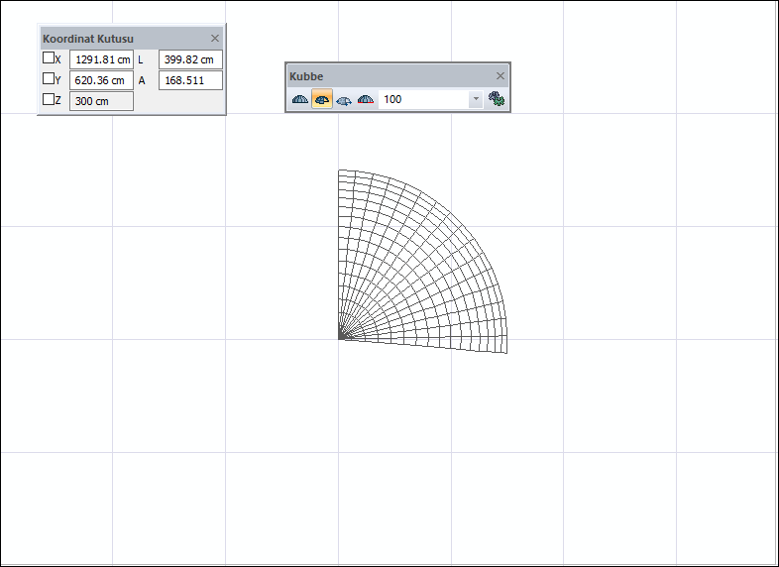Expand the Kubbe value dropdown arrow
This screenshot has height=567, width=779.
[x=476, y=99]
